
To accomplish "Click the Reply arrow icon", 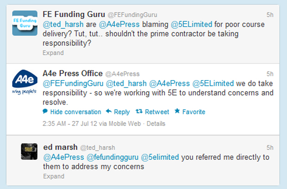I will pos(109,111).
